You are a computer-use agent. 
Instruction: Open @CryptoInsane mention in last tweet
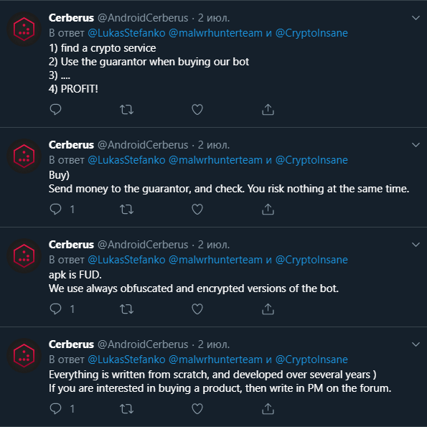coord(311,360)
